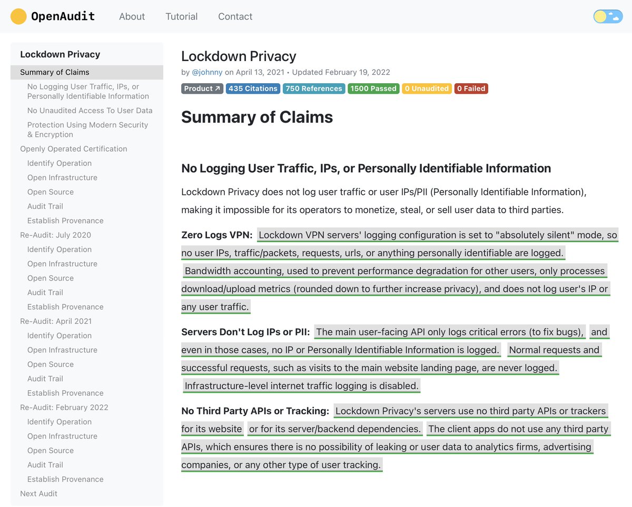Click the 0 Unaudited badge
The width and height of the screenshot is (632, 507).
click(x=427, y=88)
